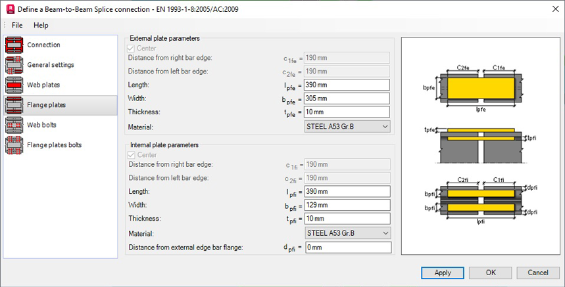
Task: Close the splice connection dialog
Action: coord(550,9)
